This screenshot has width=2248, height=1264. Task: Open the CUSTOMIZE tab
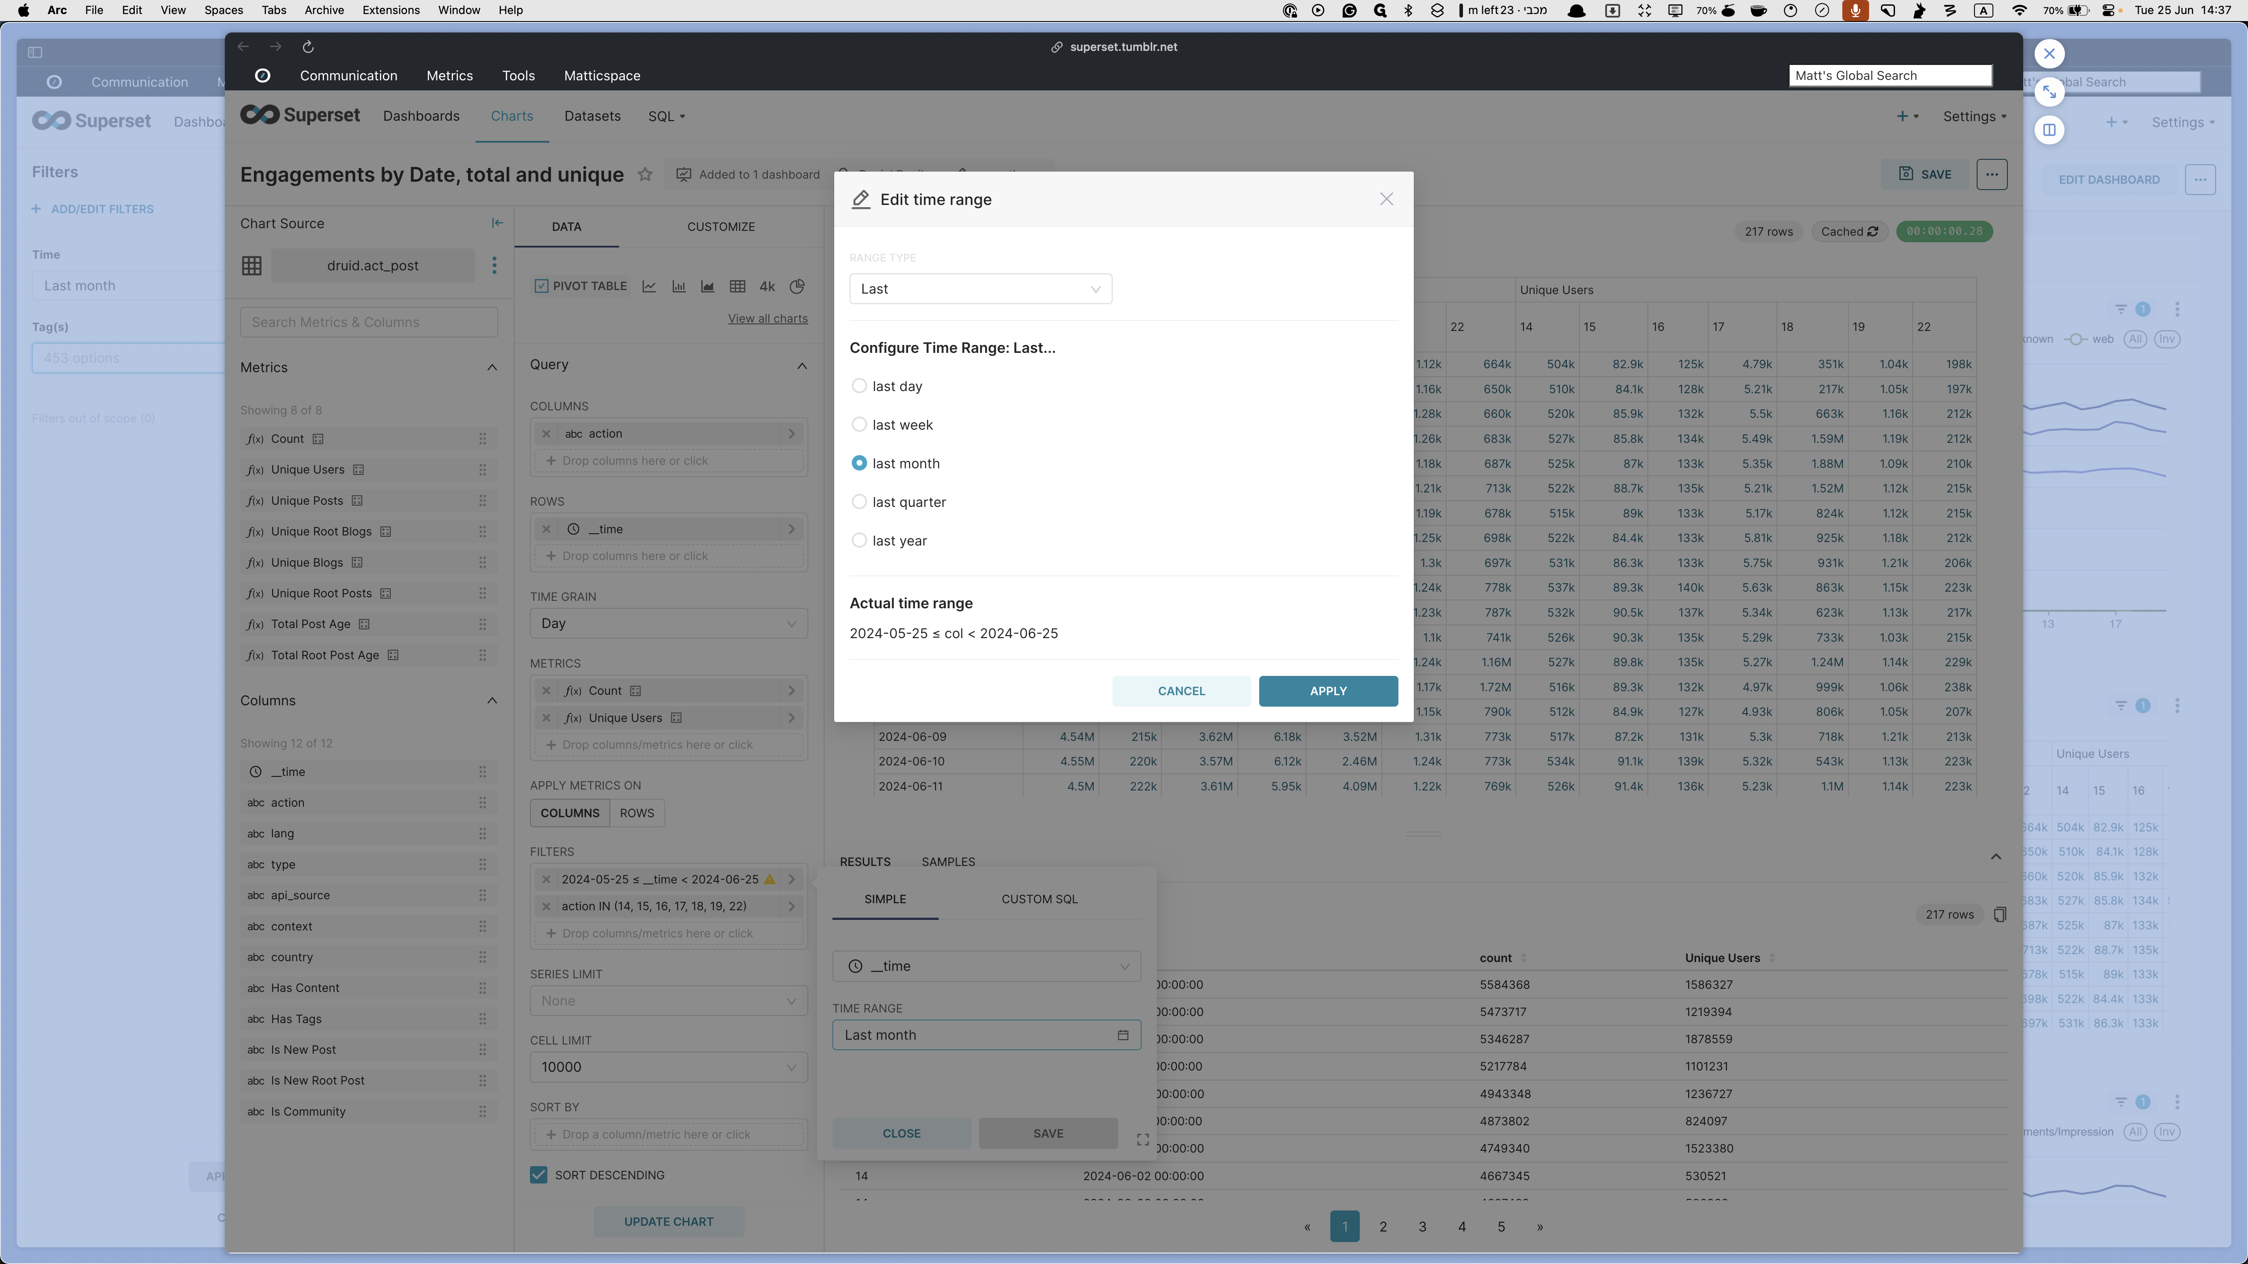click(x=721, y=226)
